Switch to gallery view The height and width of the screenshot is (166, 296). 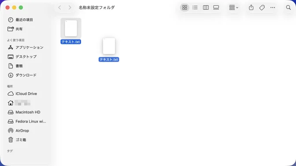click(216, 7)
